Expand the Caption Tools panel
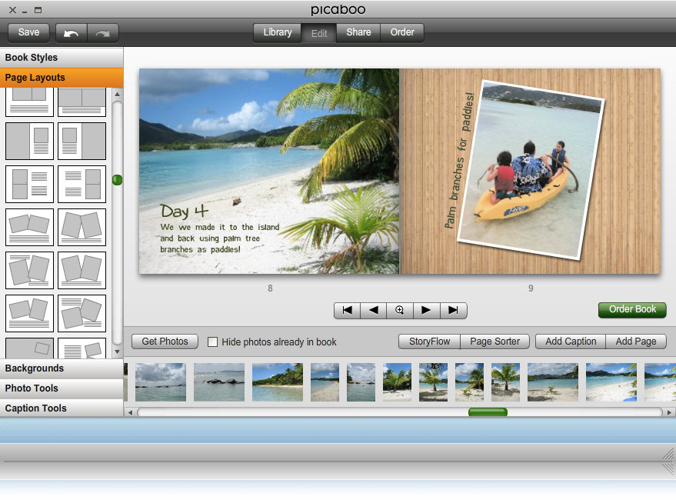Viewport: 676px width, 500px height. tap(62, 408)
